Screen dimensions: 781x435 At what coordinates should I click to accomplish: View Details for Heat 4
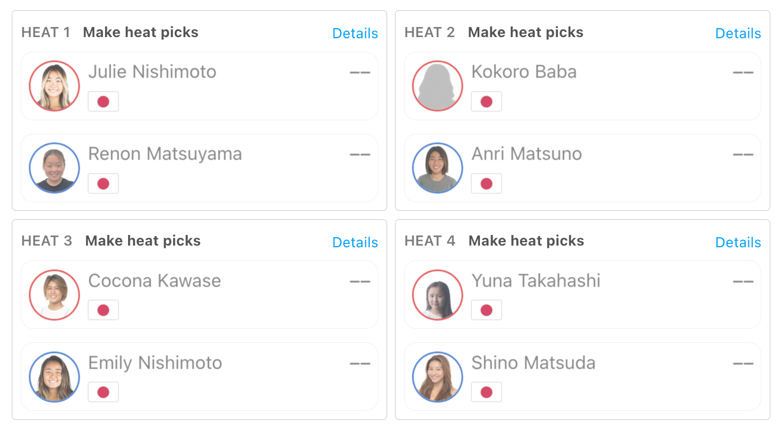click(x=738, y=243)
